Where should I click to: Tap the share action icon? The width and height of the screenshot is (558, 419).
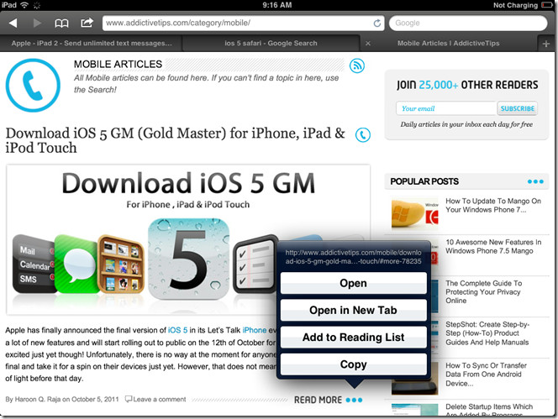87,23
